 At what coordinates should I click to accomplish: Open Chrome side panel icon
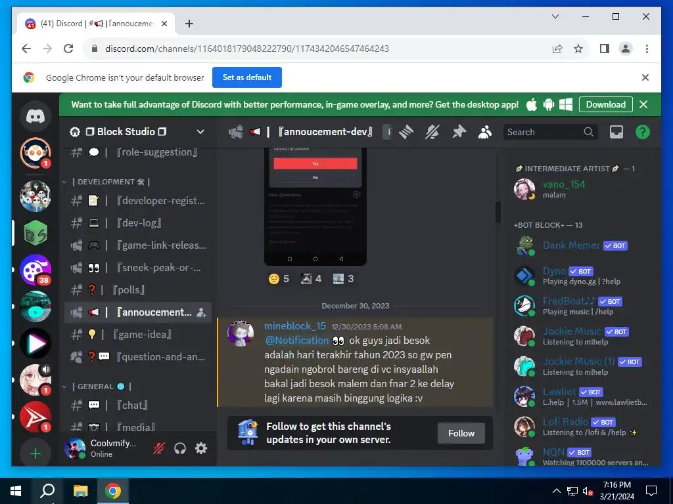pyautogui.click(x=605, y=49)
